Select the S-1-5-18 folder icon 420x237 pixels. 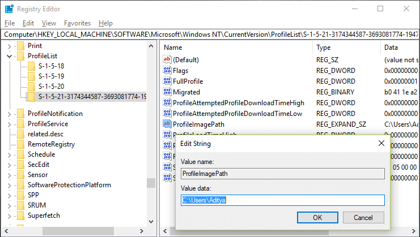31,66
